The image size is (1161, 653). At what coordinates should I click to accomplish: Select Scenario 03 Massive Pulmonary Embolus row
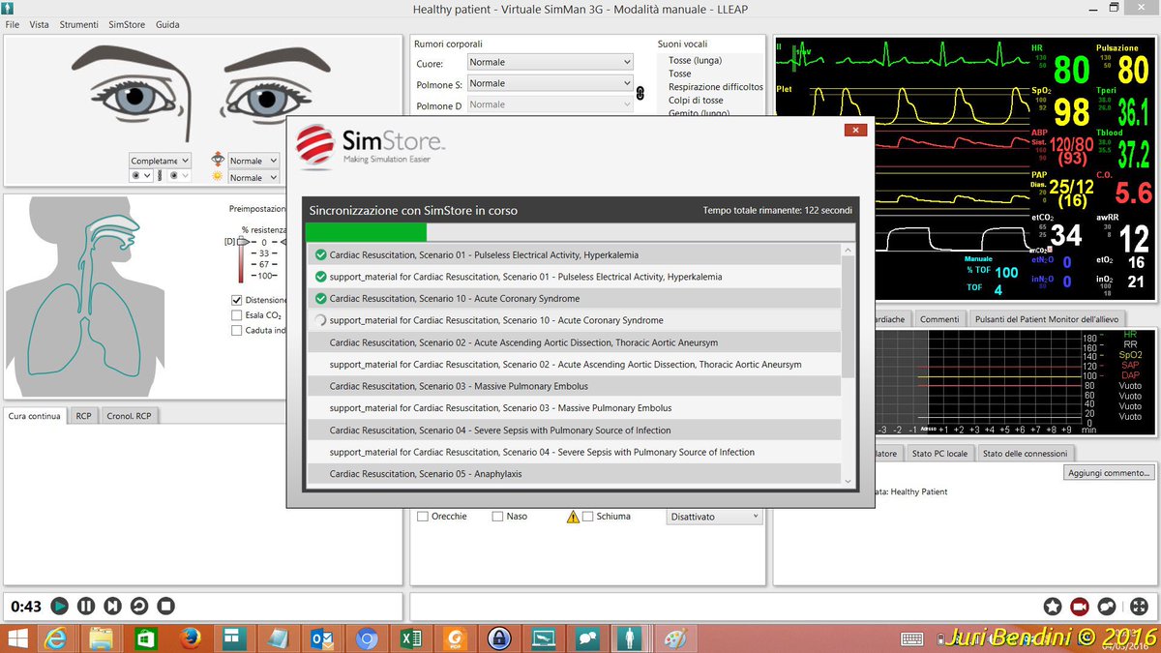click(575, 386)
